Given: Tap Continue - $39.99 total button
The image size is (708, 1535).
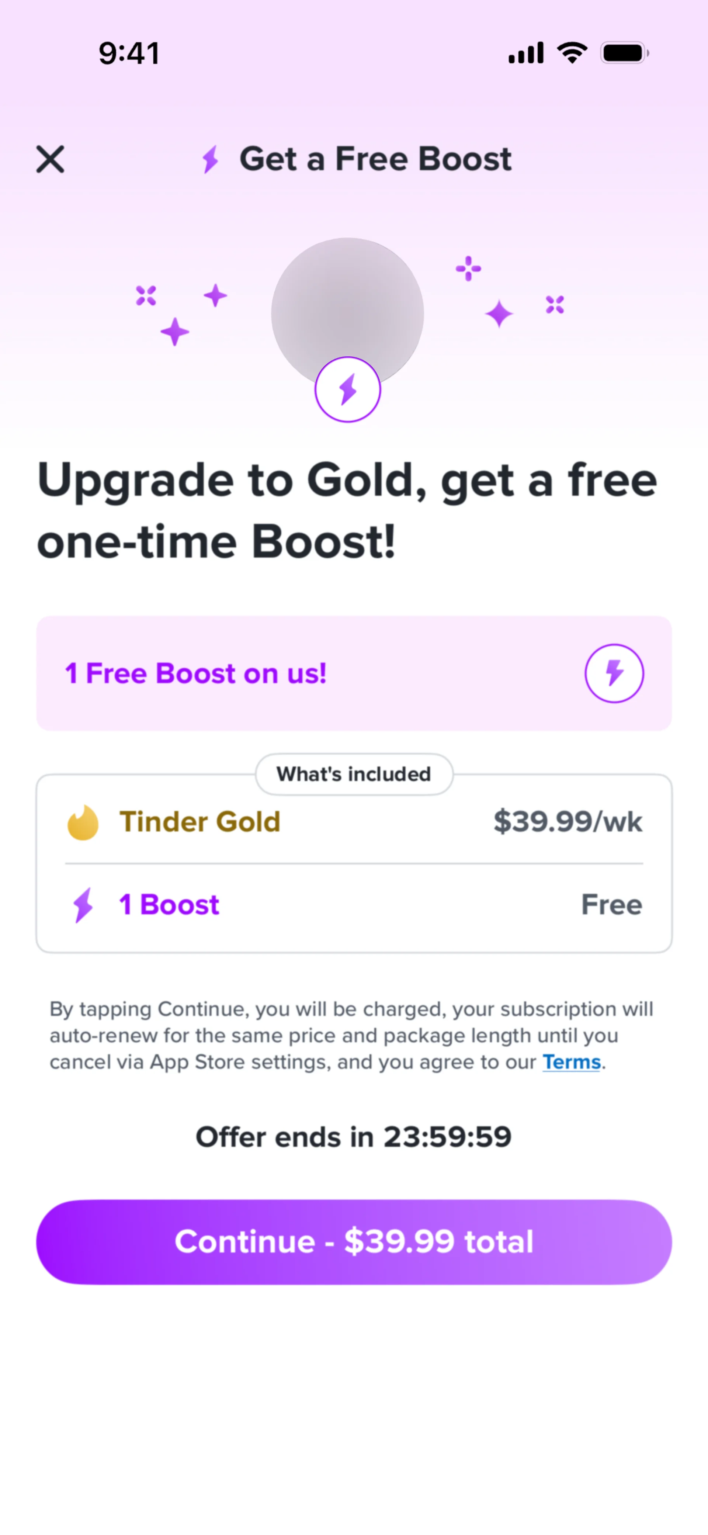Looking at the screenshot, I should 354,1241.
